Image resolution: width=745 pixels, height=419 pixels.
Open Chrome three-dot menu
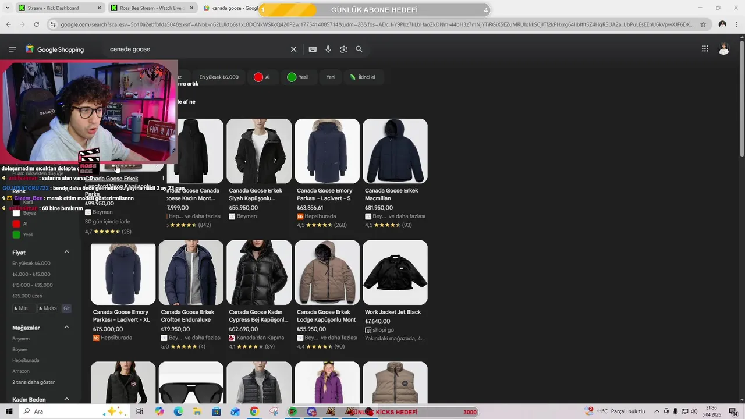tap(737, 24)
